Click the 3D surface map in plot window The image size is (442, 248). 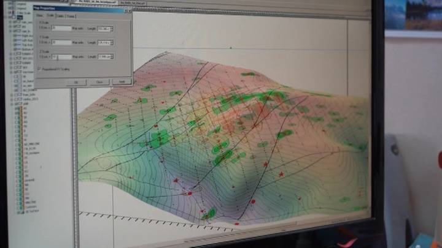tap(223, 138)
